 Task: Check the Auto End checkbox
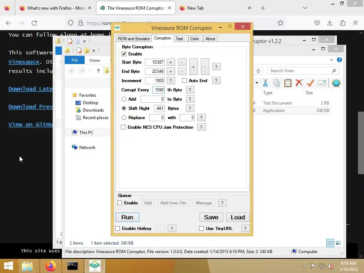click(184, 81)
